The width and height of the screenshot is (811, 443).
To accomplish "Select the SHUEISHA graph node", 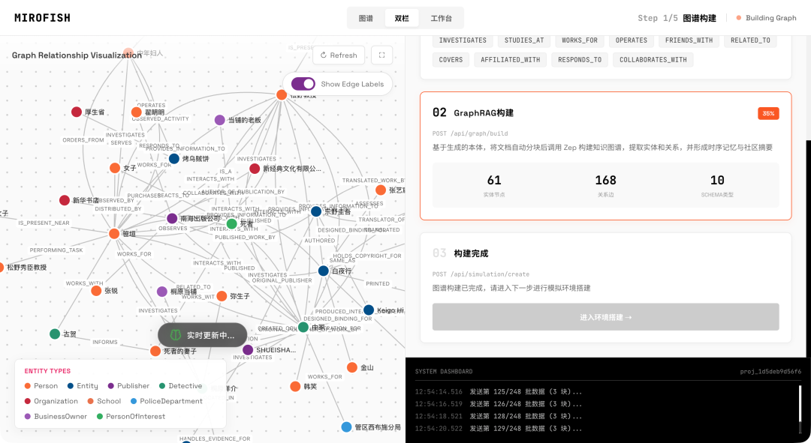I will click(248, 350).
